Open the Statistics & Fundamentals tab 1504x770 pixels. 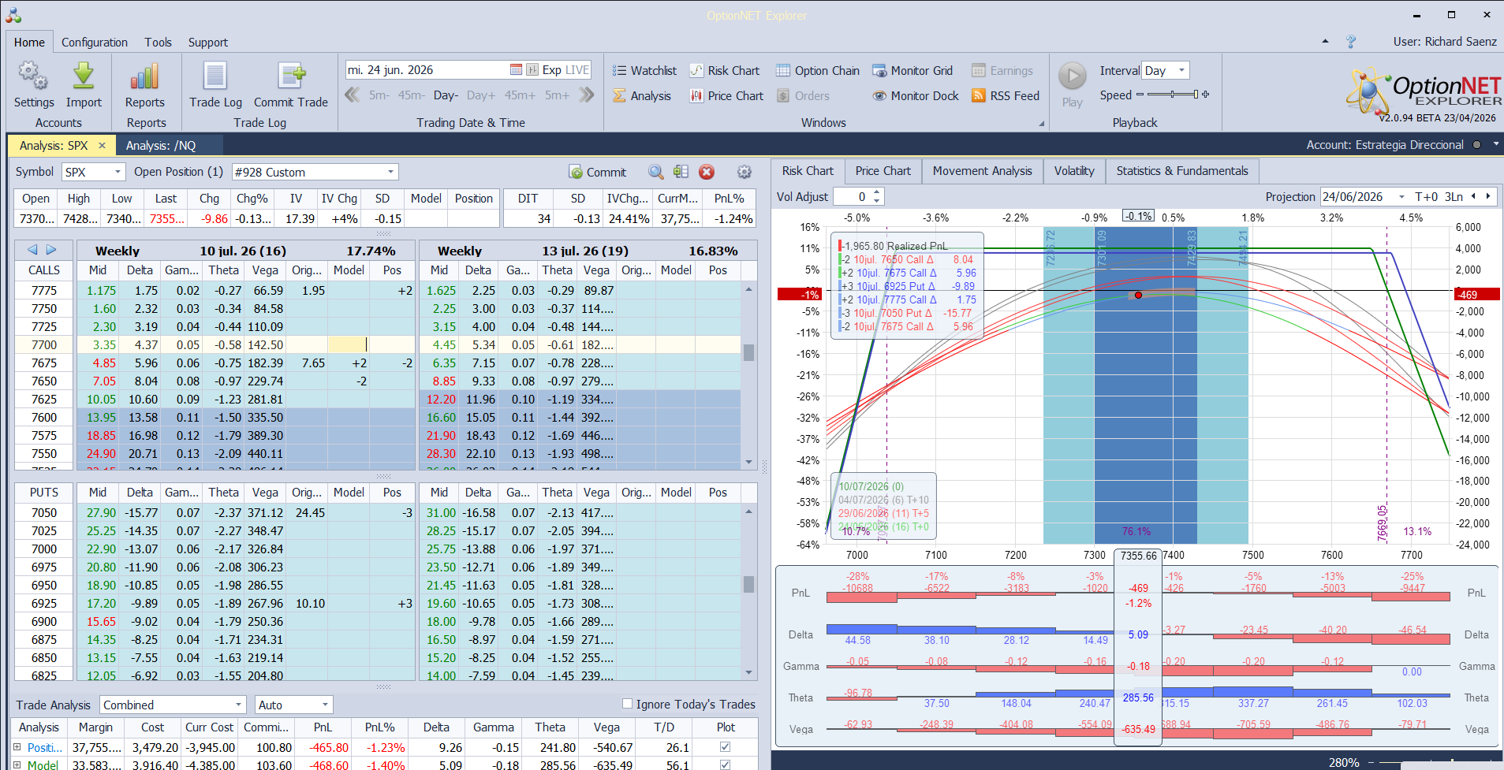click(1182, 171)
